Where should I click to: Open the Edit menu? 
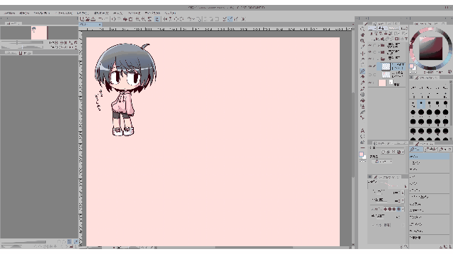24,13
